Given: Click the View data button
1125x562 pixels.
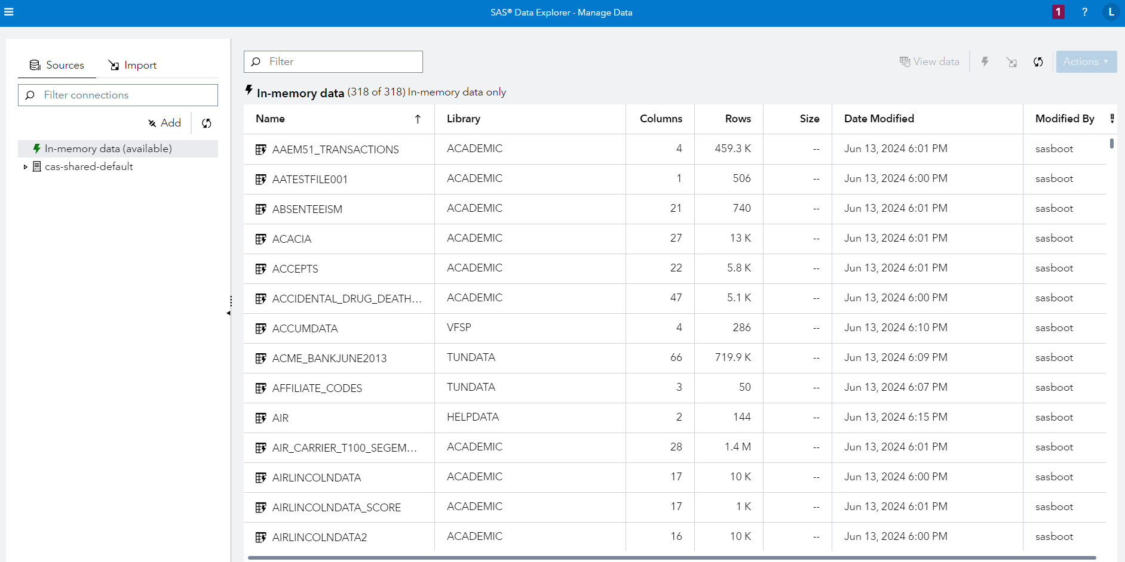Looking at the screenshot, I should coord(930,62).
